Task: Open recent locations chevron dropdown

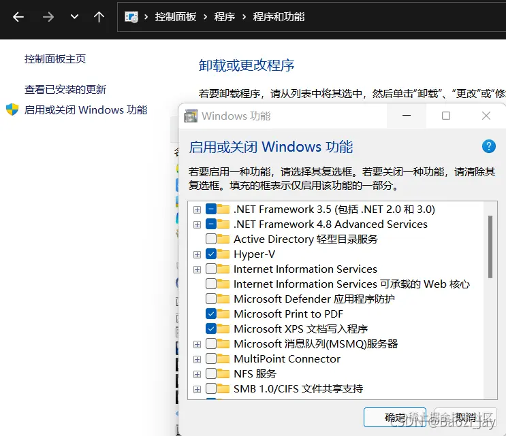Action: [74, 16]
